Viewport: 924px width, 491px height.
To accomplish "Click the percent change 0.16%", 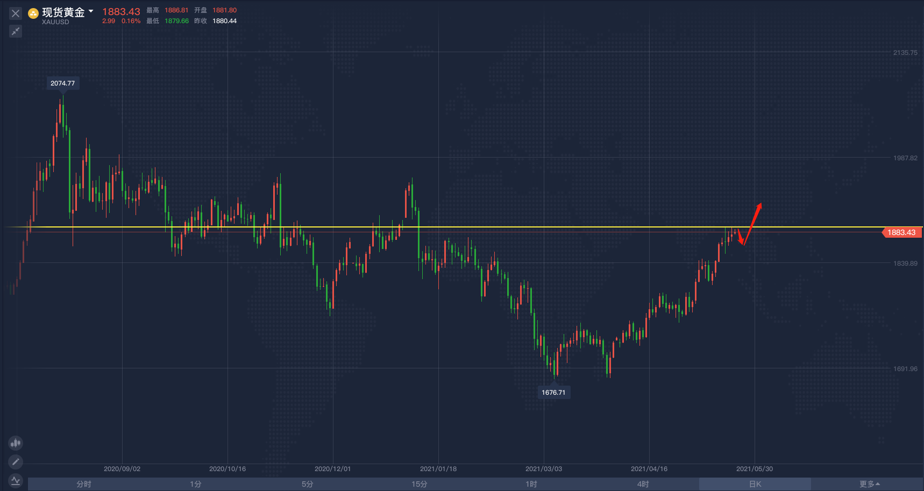I will 131,21.
